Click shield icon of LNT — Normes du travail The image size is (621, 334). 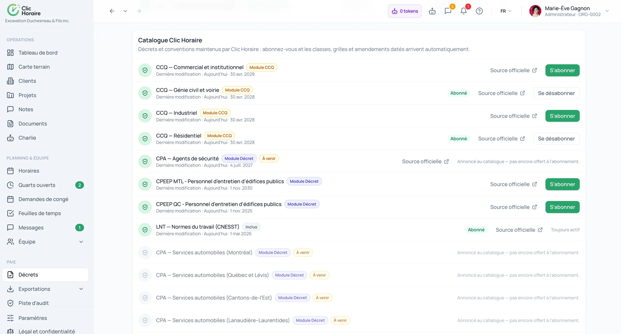point(145,230)
